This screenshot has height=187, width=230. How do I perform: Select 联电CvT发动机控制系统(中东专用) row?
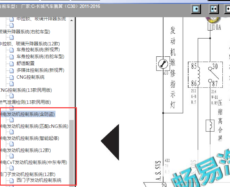click(x=33, y=162)
